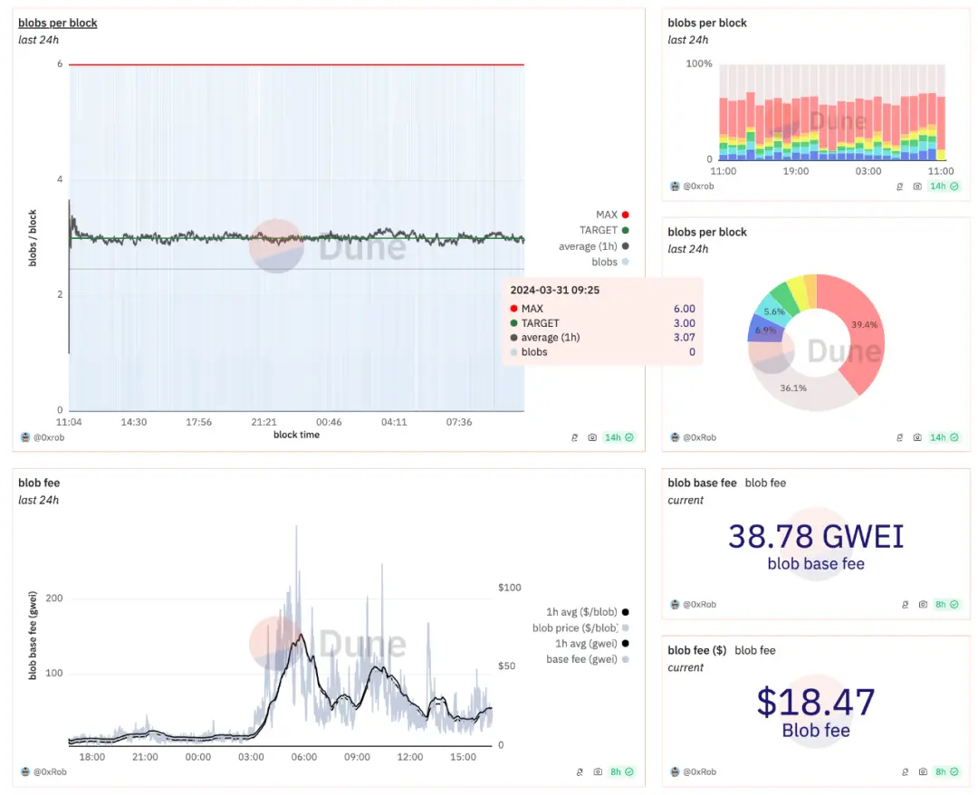
Task: Click the 14h refresh badge under the donut chart
Action: [x=944, y=437]
